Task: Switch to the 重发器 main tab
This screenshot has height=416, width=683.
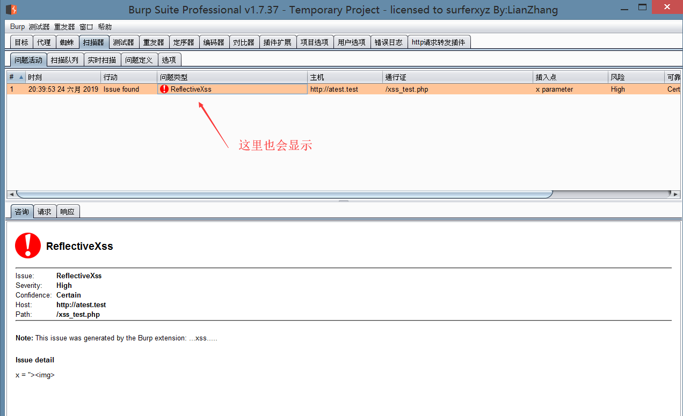Action: pos(154,42)
